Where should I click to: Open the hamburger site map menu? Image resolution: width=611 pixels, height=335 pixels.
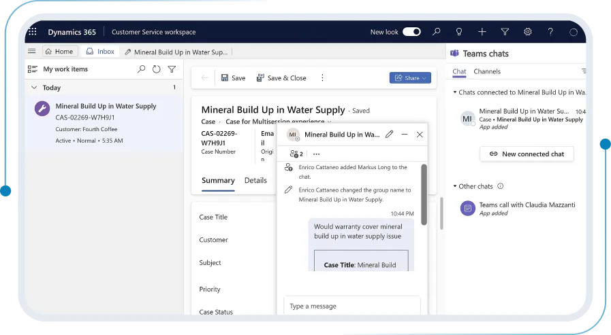pyautogui.click(x=32, y=51)
